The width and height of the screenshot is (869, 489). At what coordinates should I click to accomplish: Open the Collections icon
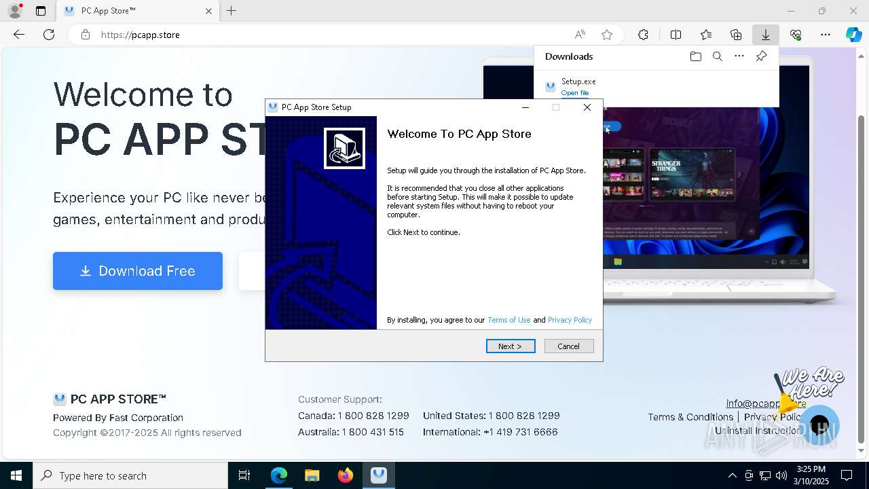[x=736, y=35]
